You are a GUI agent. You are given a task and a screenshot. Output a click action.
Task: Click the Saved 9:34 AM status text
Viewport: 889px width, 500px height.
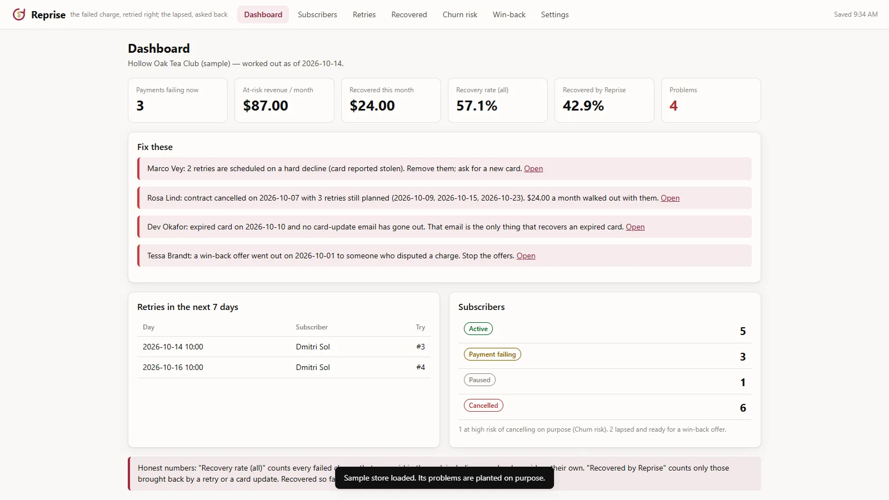[856, 14]
